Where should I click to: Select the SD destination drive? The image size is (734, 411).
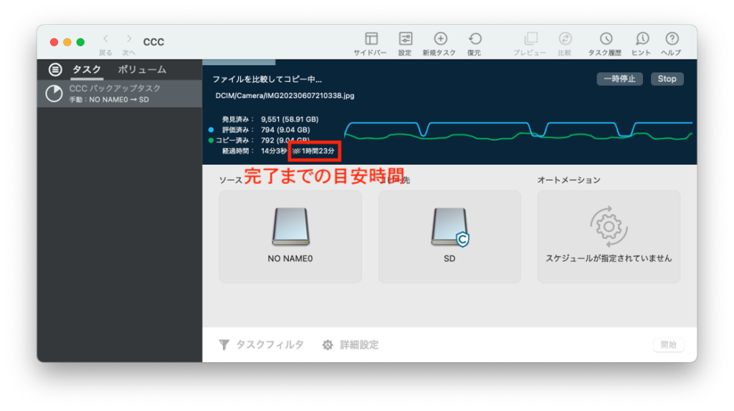tap(449, 236)
